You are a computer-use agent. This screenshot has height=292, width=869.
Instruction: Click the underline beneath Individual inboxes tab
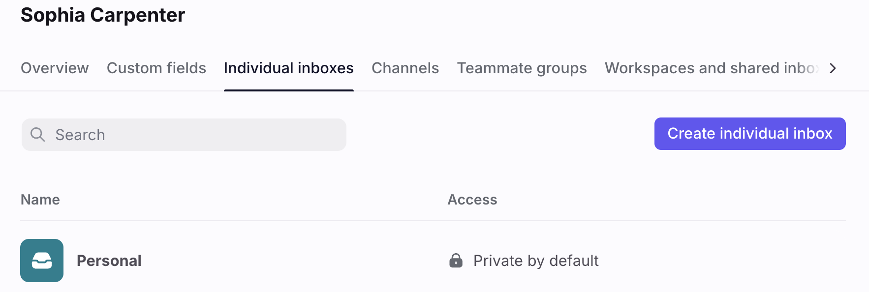point(289,90)
